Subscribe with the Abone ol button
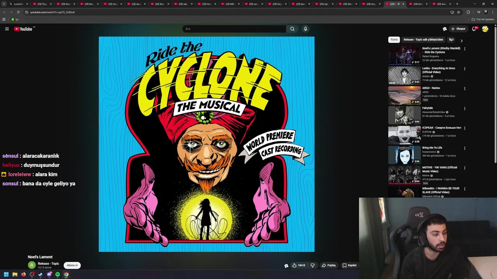Viewport: 497px width, 279px height. point(72,265)
